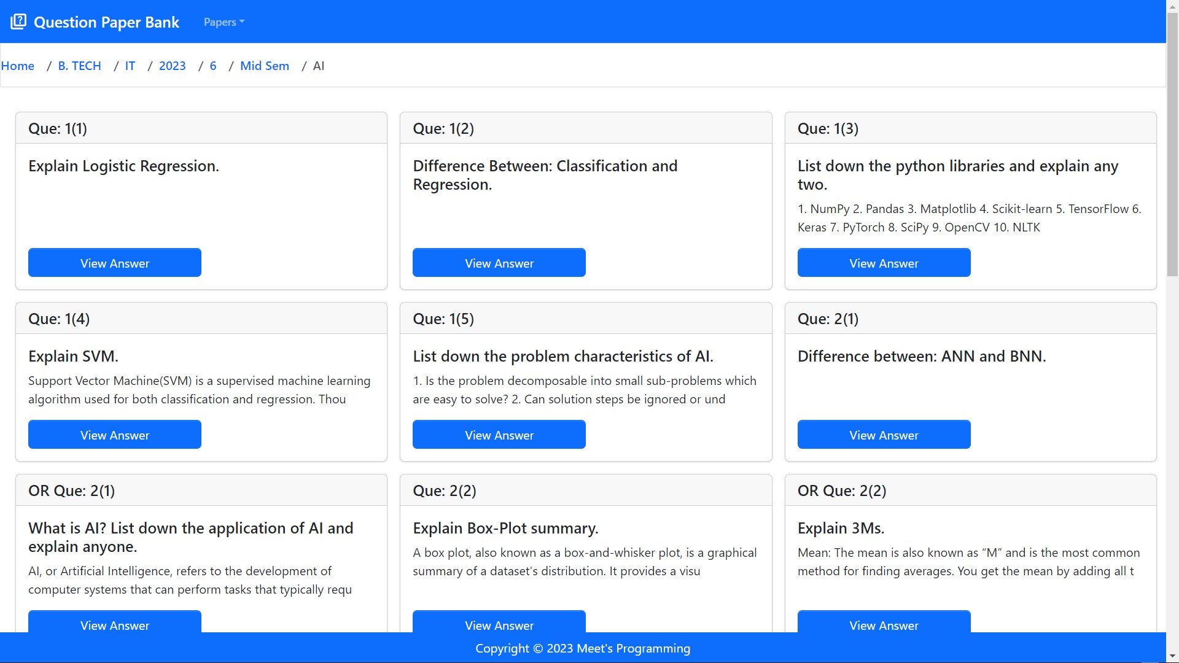
Task: View answer for Logistic Regression question
Action: tap(115, 263)
